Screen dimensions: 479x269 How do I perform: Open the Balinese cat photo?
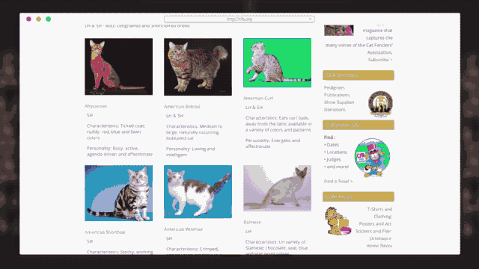click(277, 188)
